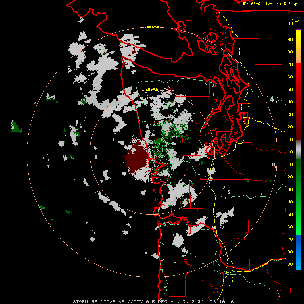Screen dimensions: 304x304
Task: Click the [KT] units label
Action: (288, 23)
